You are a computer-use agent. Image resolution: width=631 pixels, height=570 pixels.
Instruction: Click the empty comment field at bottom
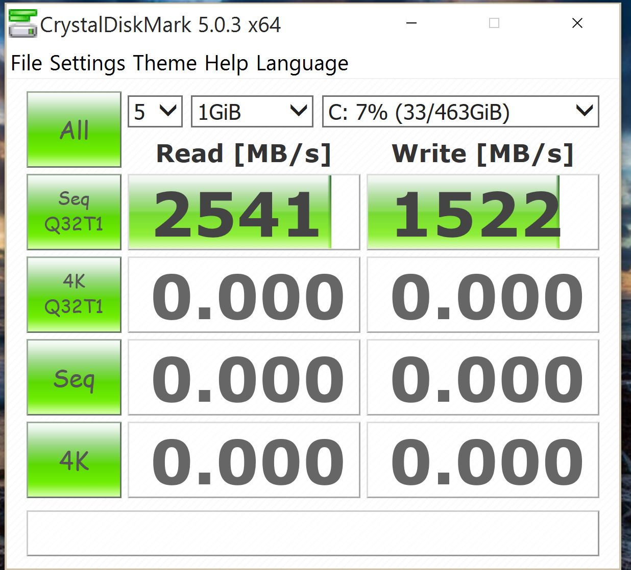[x=312, y=533]
